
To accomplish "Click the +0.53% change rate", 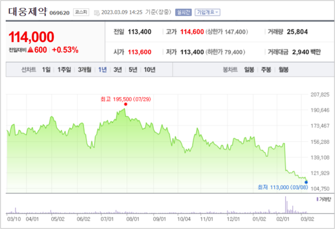I will click(x=65, y=50).
